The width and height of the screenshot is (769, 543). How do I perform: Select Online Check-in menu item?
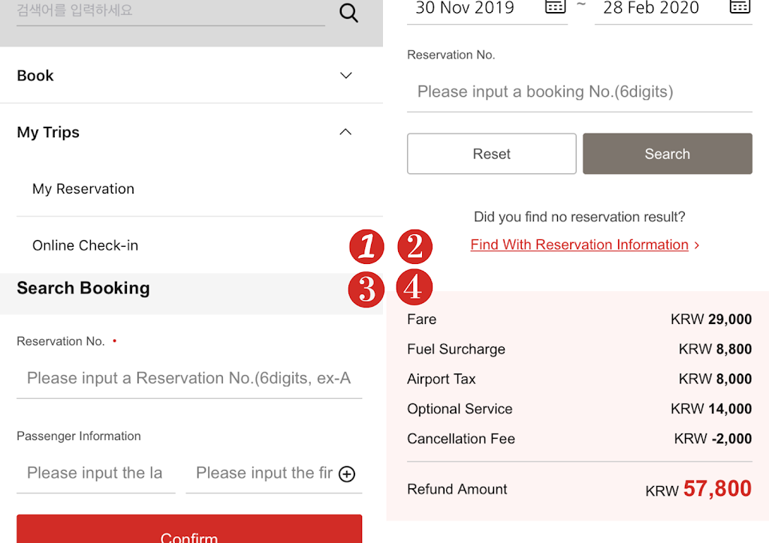click(86, 245)
